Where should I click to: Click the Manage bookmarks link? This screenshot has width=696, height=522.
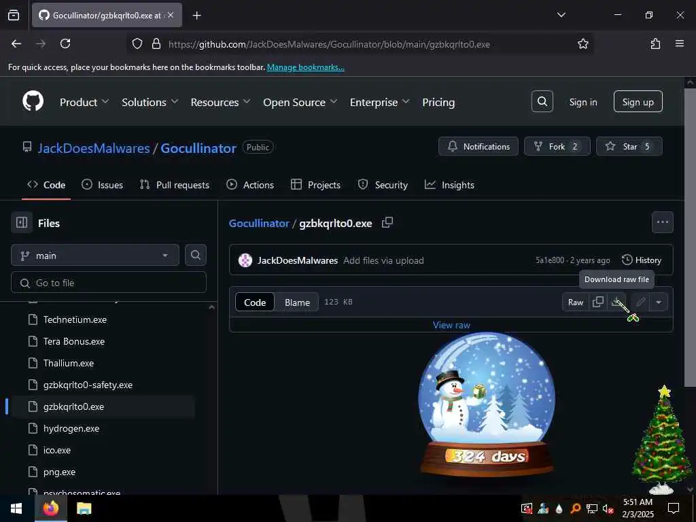(305, 67)
